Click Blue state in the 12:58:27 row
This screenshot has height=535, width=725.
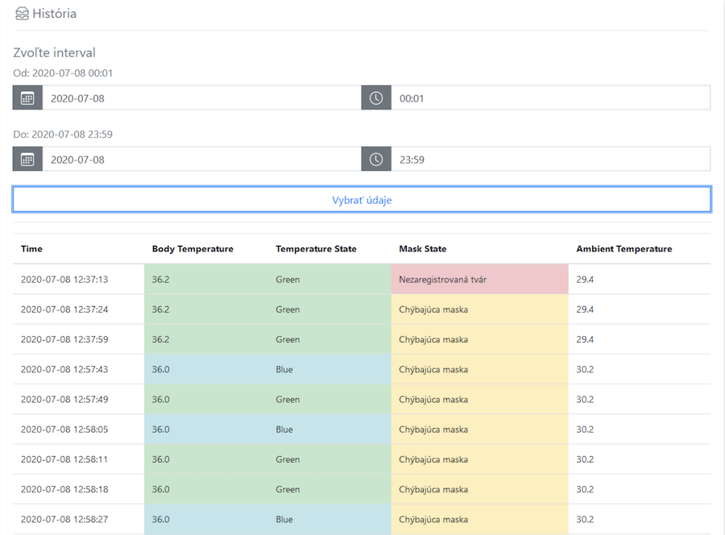[284, 519]
